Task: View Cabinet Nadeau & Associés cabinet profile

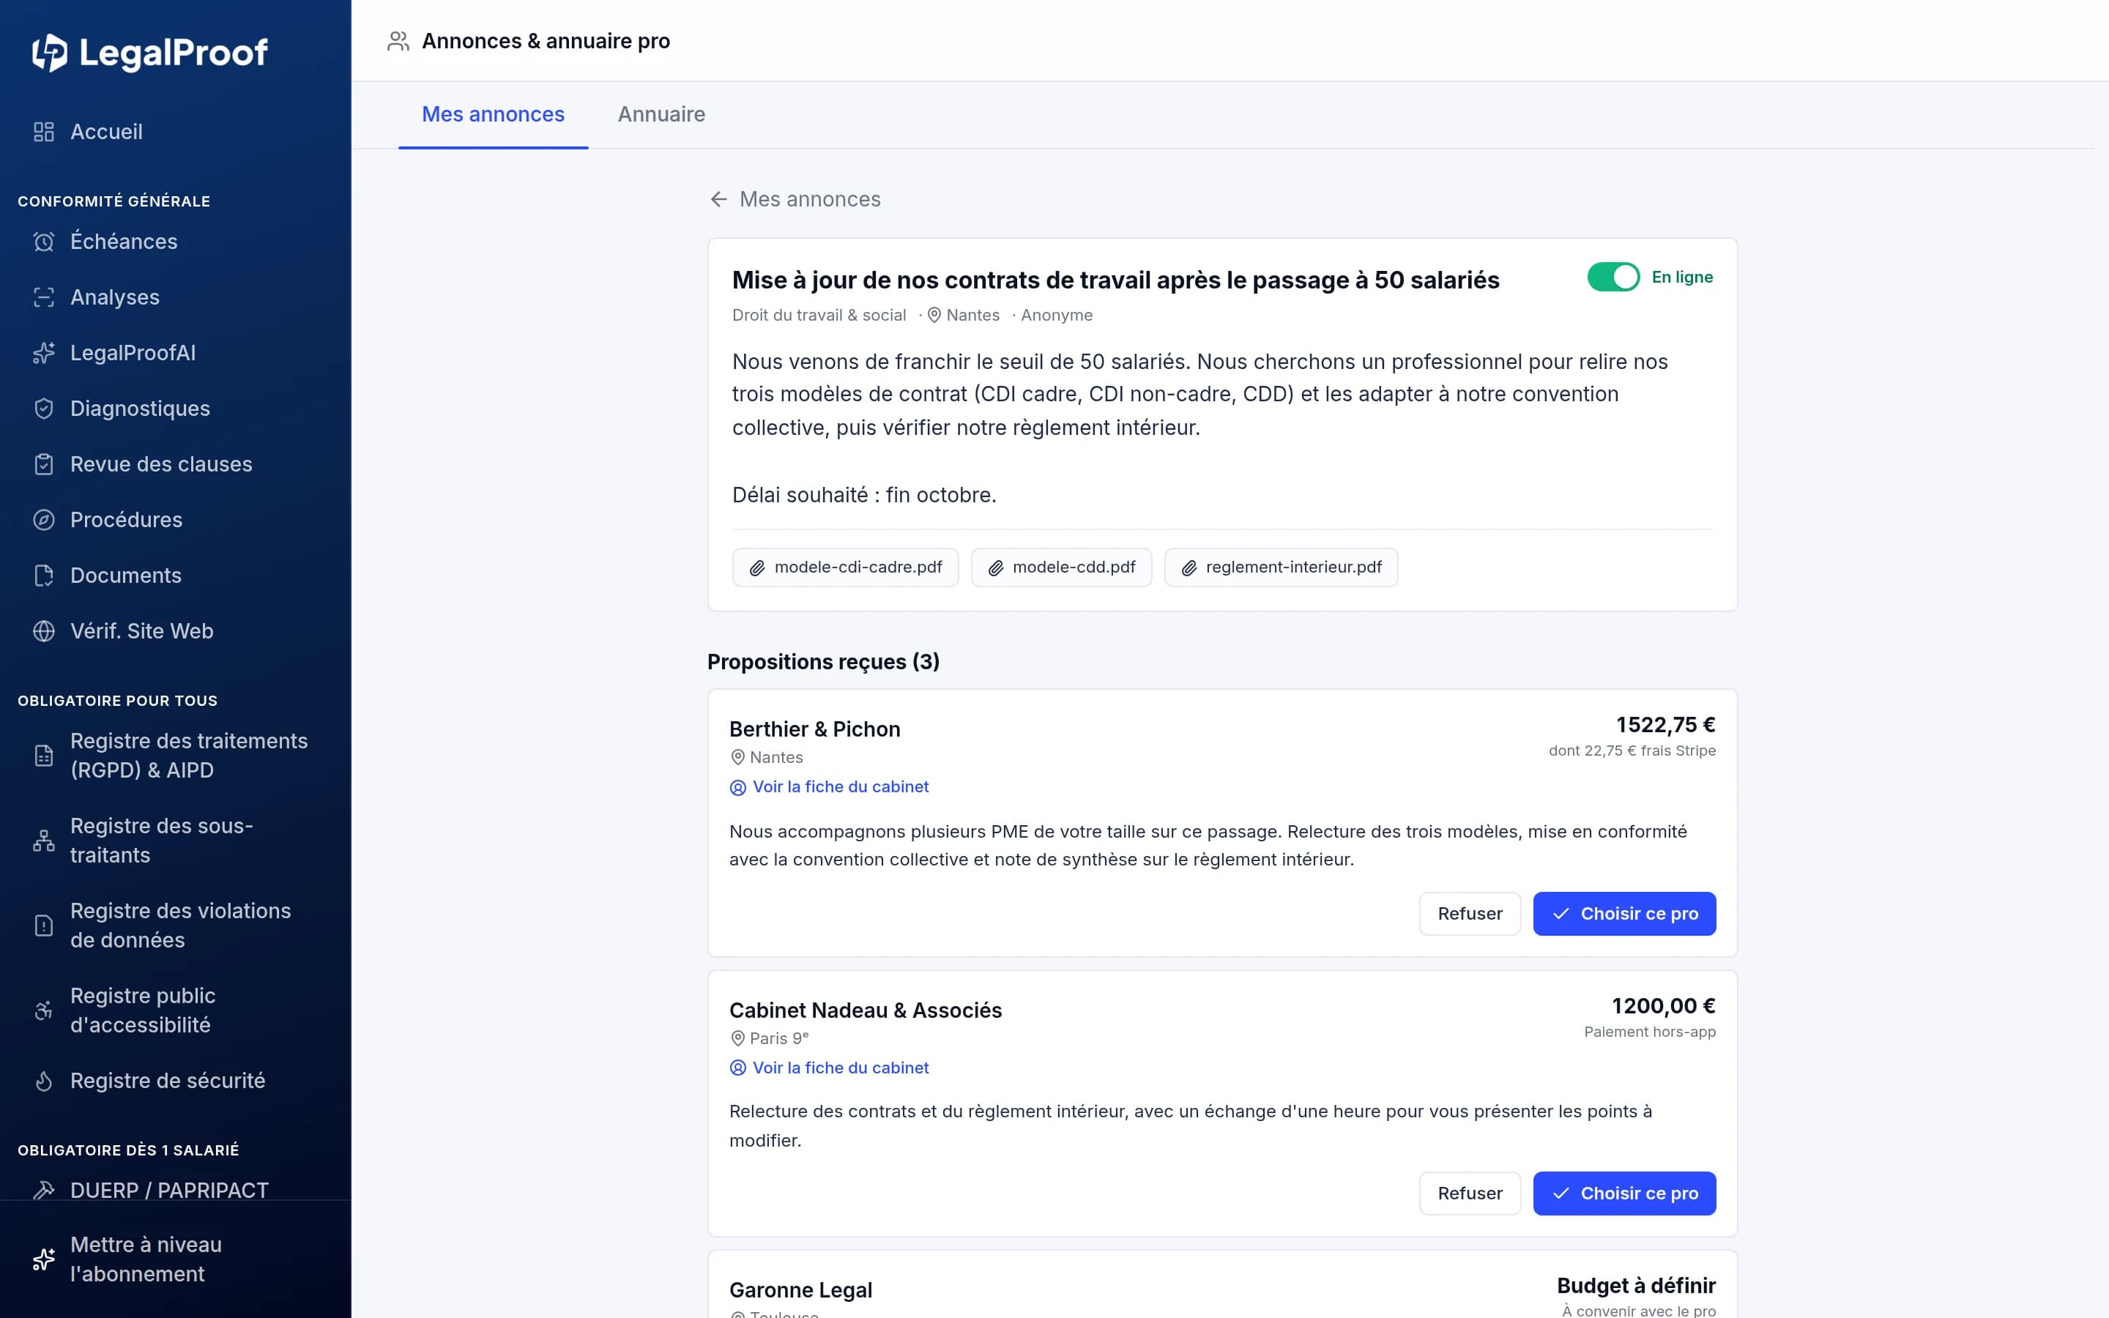Action: (x=830, y=1068)
